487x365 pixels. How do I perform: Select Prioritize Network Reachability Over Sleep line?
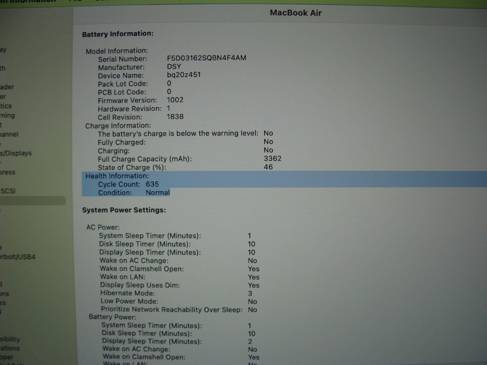(179, 310)
